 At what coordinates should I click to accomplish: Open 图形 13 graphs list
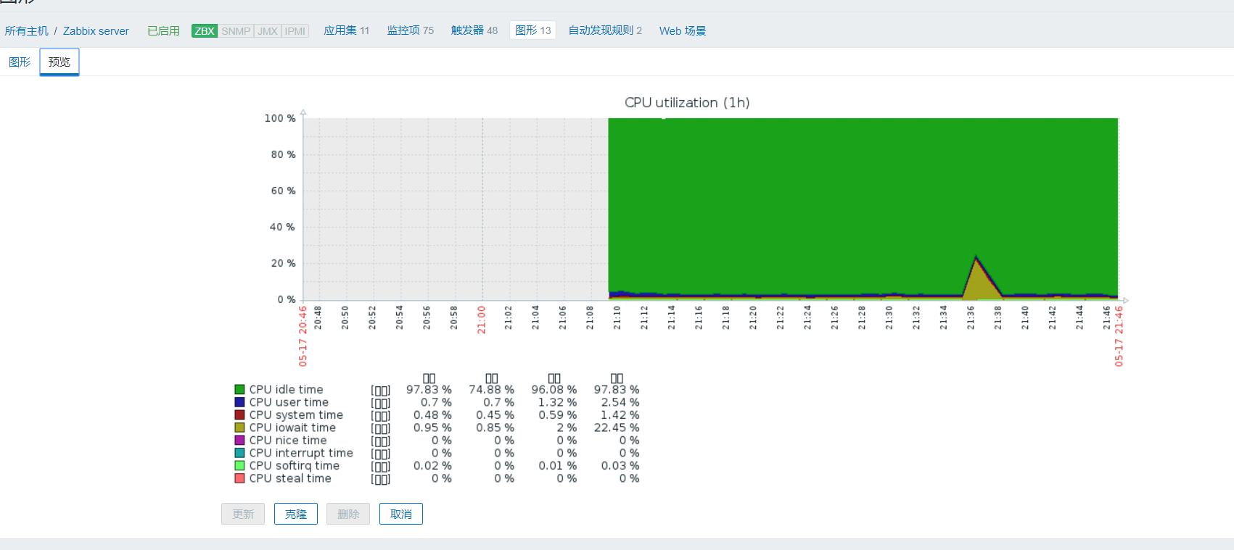(x=533, y=30)
